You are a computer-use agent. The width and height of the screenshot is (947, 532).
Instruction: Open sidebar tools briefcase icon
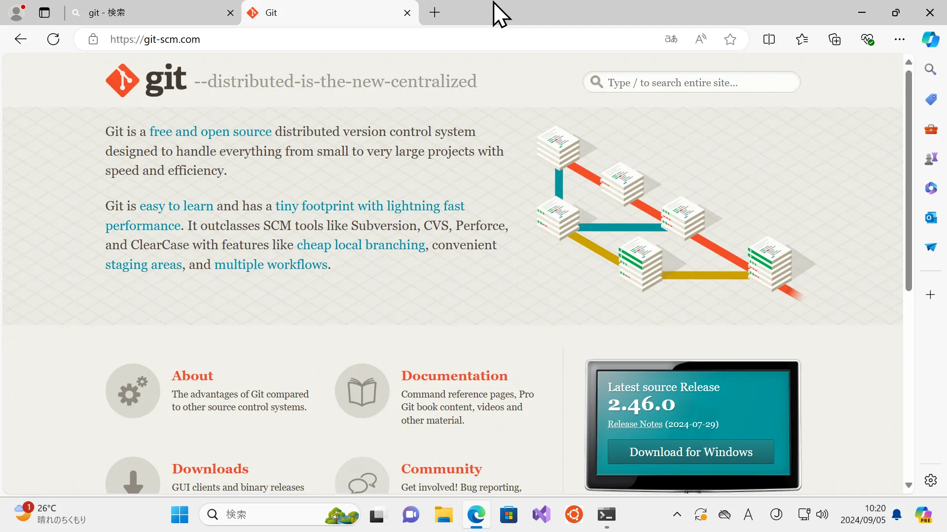pyautogui.click(x=931, y=129)
